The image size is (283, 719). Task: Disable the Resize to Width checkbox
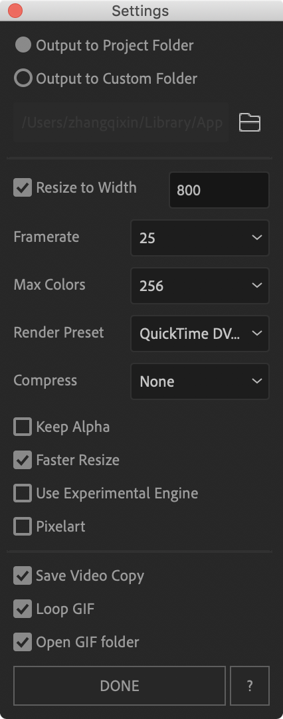23,187
